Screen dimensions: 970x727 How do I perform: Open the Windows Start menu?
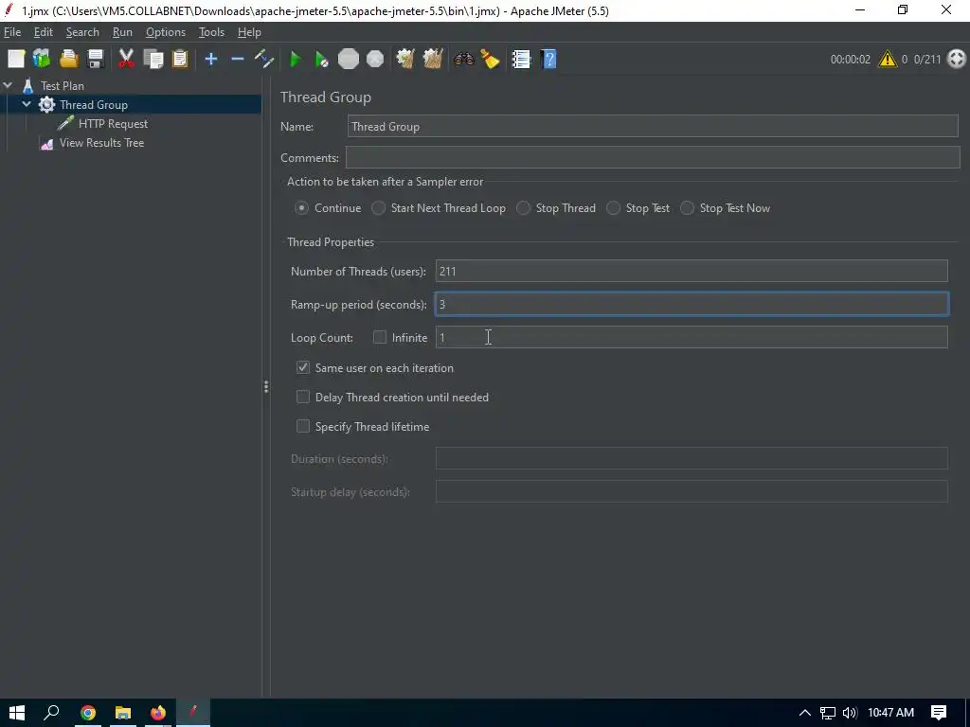[17, 713]
